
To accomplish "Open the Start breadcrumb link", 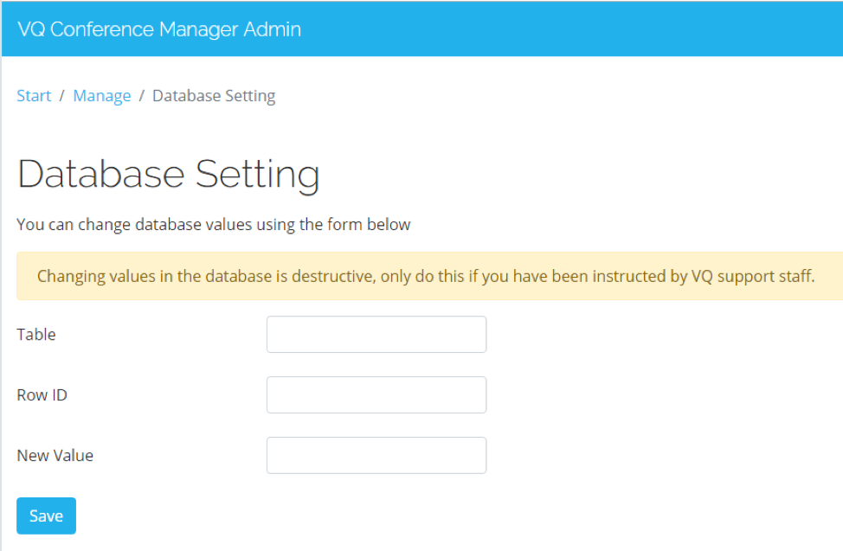I will click(34, 96).
